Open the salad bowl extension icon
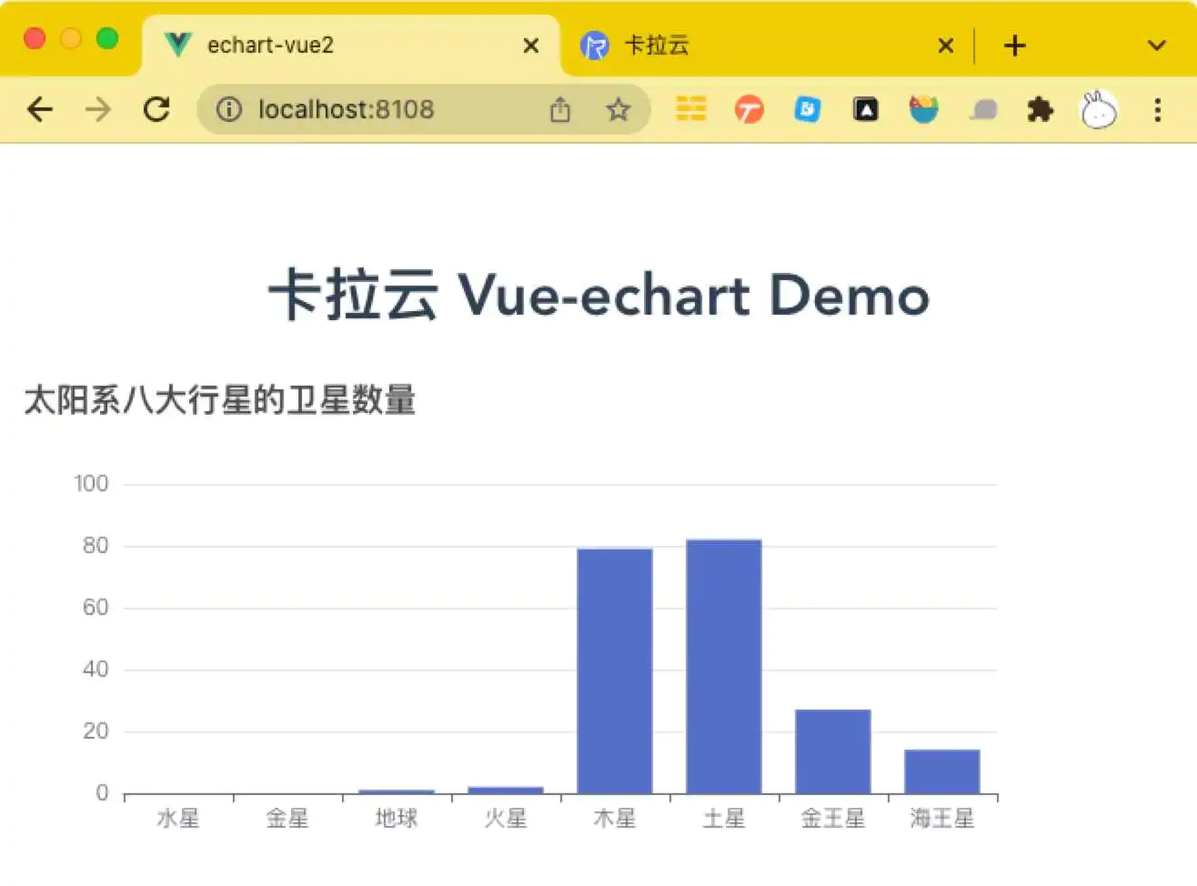The width and height of the screenshot is (1197, 886). pos(924,108)
